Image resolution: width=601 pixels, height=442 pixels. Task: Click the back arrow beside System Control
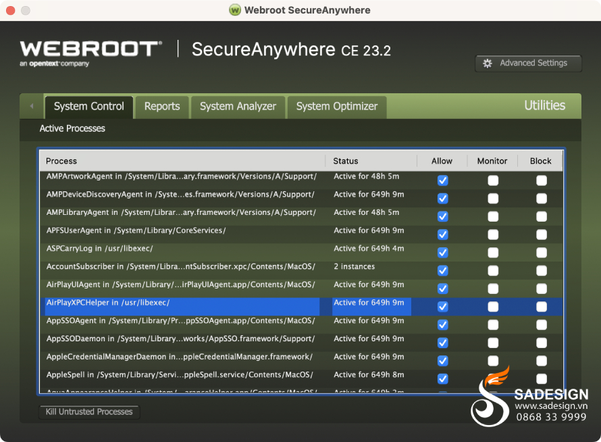click(x=32, y=106)
